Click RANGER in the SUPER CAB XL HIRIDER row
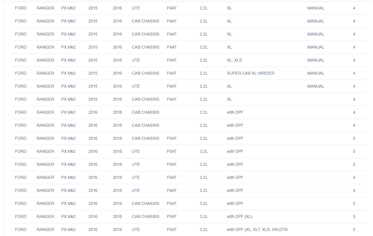Screen dimensions: 373x236 point(45,73)
